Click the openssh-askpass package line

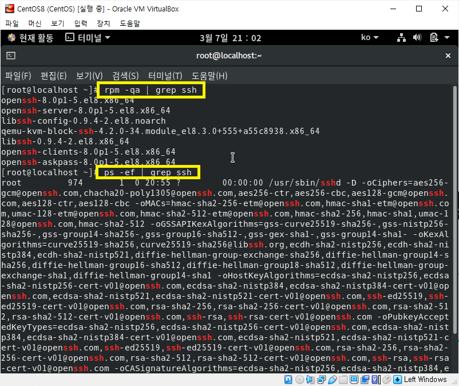[88, 162]
